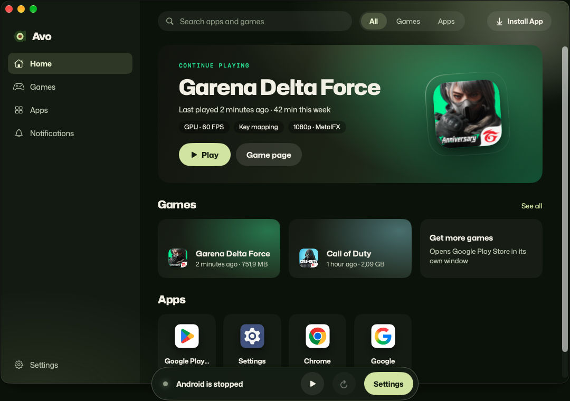This screenshot has height=401, width=570.
Task: Click the Garena Delta Force hero title
Action: click(280, 88)
